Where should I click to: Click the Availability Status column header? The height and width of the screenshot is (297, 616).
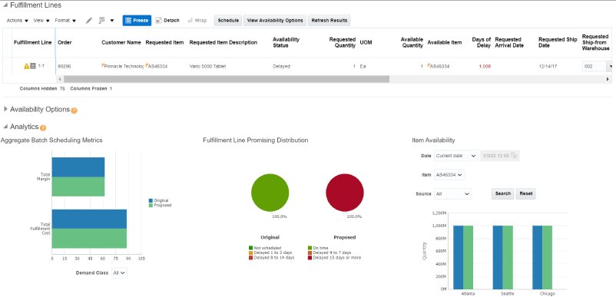pos(286,42)
